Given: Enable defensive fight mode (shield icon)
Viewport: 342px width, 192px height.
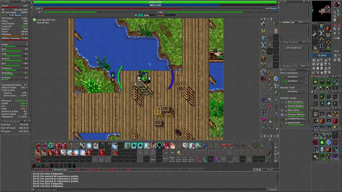Looking at the screenshot, I should (335, 33).
